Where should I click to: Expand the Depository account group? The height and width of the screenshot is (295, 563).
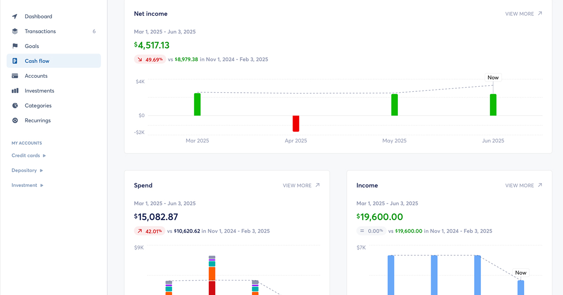coord(27,170)
